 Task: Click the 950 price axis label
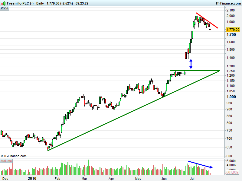point(229,103)
